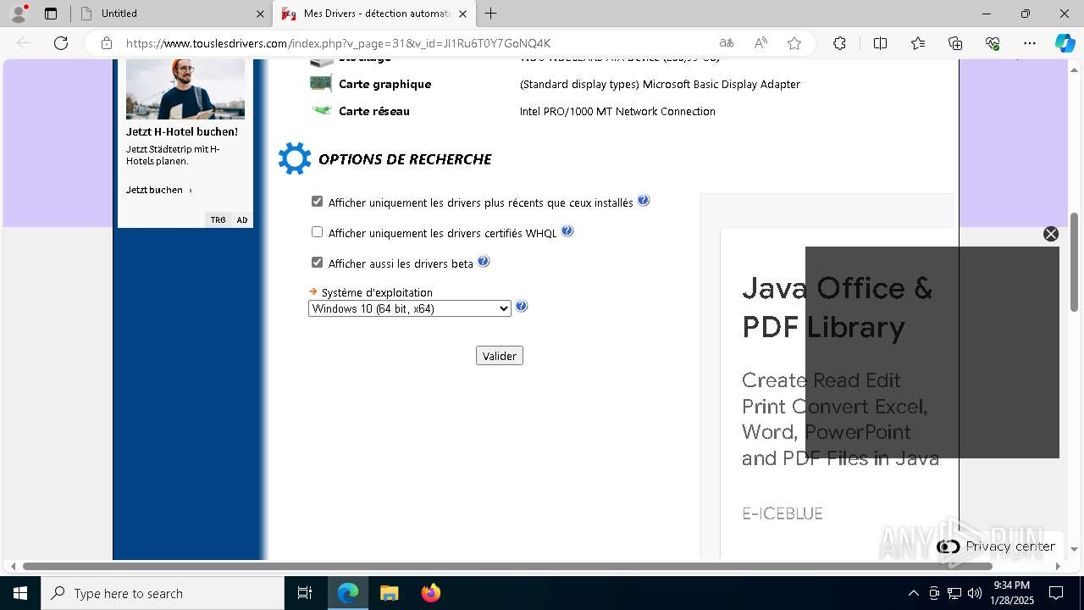Open the Edge profile icon
Viewport: 1084px width, 610px height.
19,13
